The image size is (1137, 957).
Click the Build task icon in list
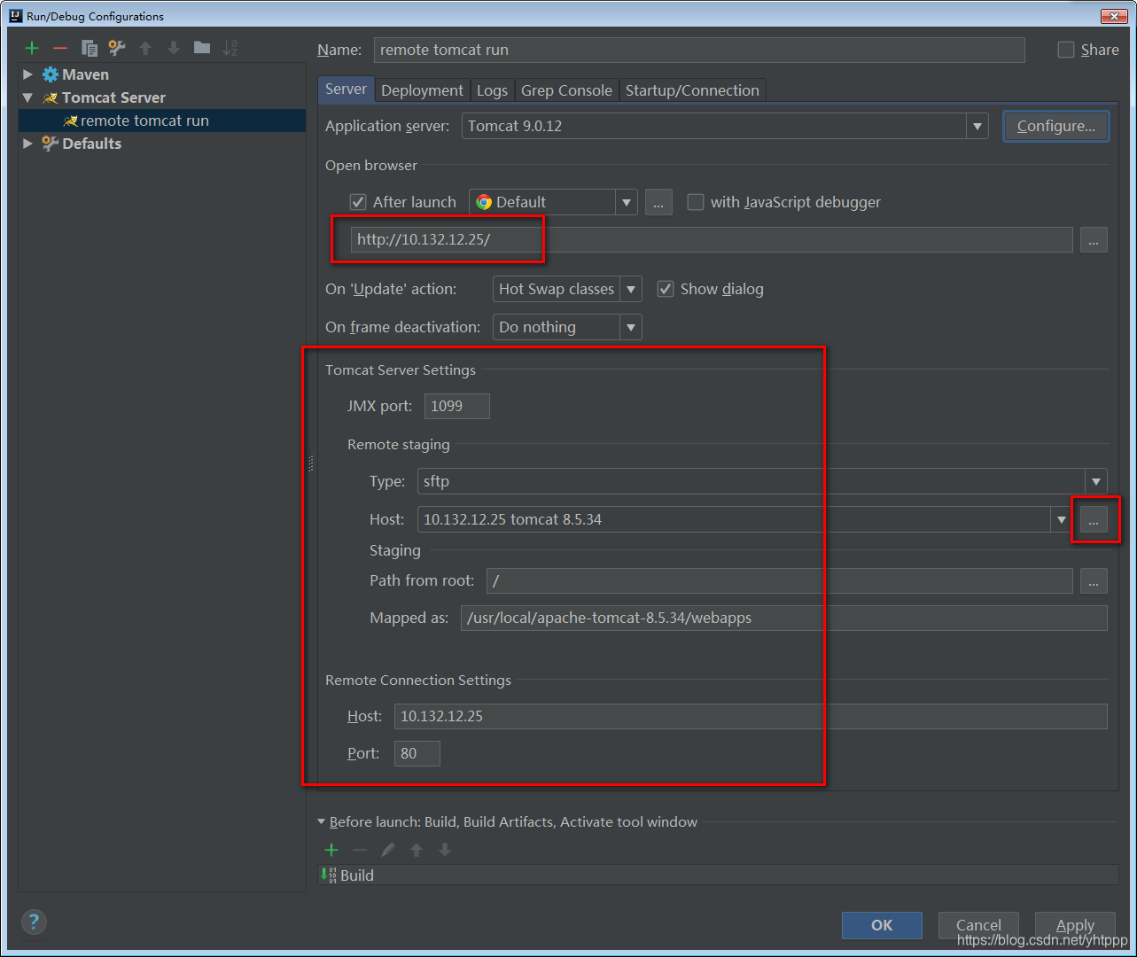[329, 875]
